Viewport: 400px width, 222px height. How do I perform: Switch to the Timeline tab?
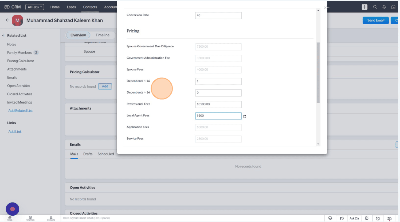[x=103, y=35]
